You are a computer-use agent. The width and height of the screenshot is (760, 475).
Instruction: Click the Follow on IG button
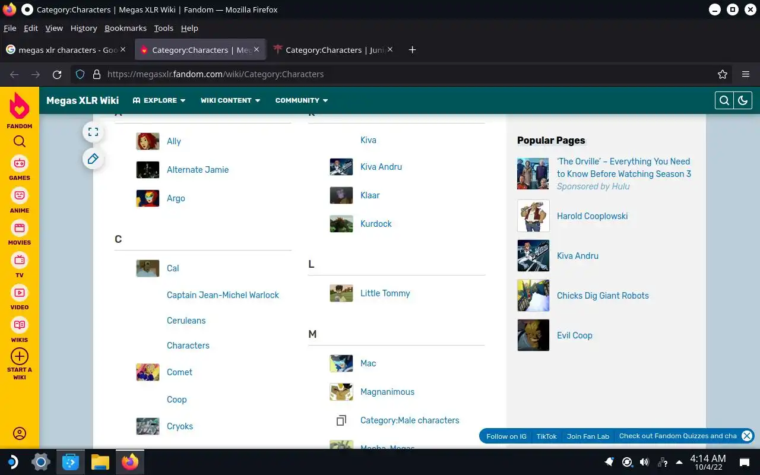[x=506, y=436]
